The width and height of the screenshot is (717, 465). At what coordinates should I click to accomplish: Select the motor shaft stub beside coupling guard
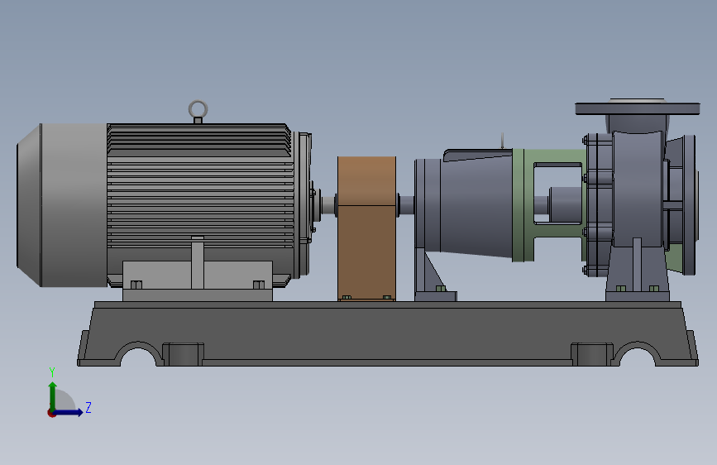[x=328, y=205]
